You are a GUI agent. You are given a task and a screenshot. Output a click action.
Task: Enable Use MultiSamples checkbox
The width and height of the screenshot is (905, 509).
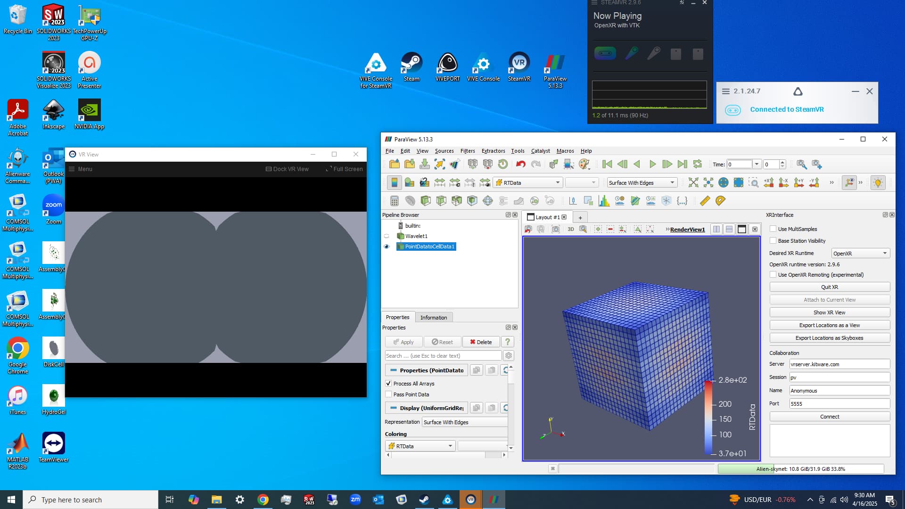tap(773, 229)
